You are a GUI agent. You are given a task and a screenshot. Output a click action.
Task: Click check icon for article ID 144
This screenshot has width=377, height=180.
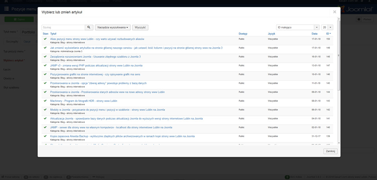click(45, 92)
